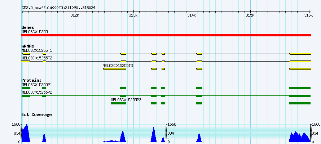Click the 316k ruler label
Image resolution: width=321 pixels, height=144 pixels.
pos(308,15)
